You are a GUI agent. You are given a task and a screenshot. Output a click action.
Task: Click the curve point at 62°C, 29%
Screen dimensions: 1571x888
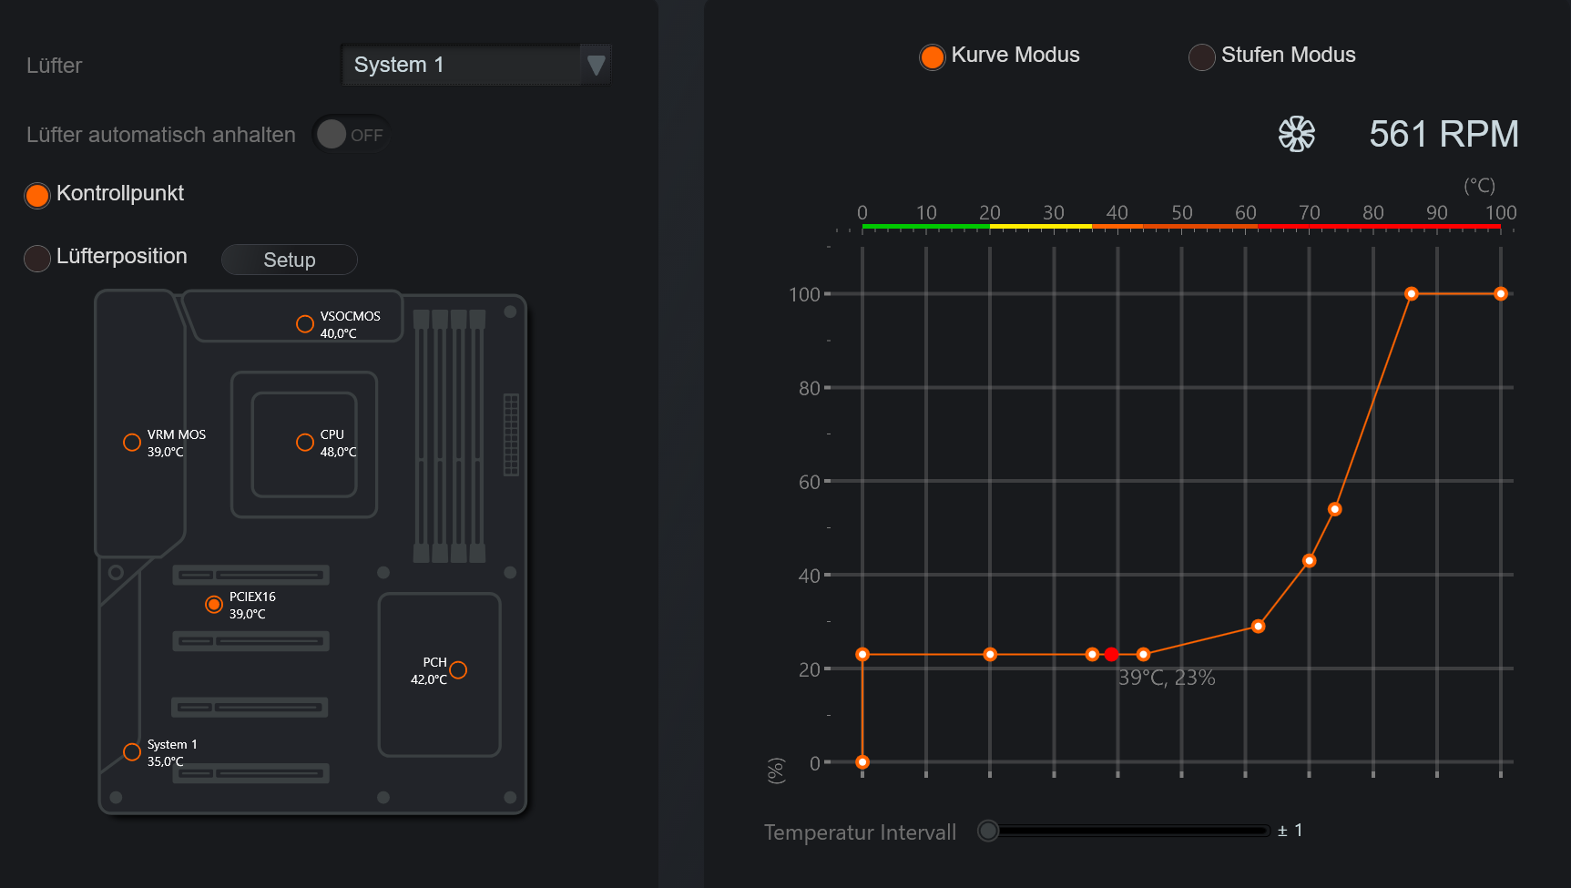1258,626
